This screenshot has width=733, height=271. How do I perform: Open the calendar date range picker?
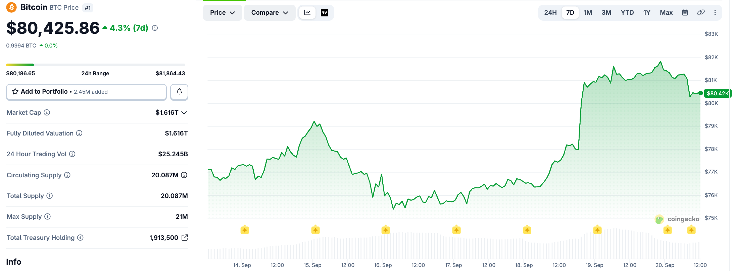tap(685, 12)
